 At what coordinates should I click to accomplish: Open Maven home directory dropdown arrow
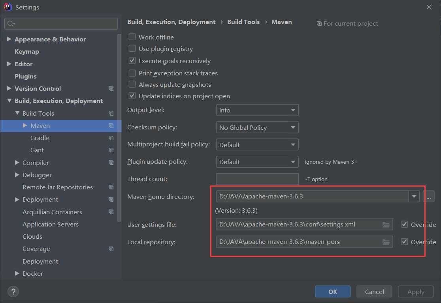(x=414, y=196)
